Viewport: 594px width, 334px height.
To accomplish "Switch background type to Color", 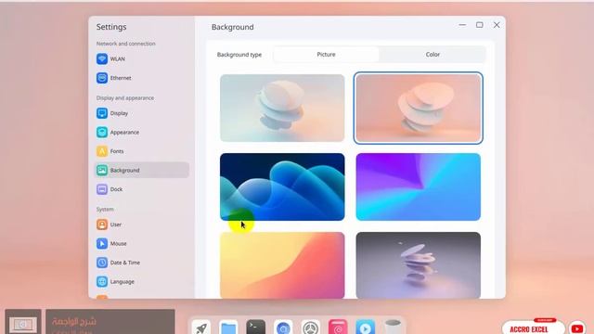I will (x=433, y=55).
